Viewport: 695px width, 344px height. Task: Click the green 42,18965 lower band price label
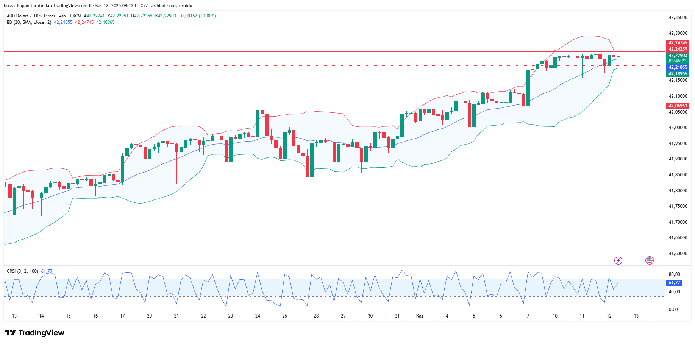[678, 74]
